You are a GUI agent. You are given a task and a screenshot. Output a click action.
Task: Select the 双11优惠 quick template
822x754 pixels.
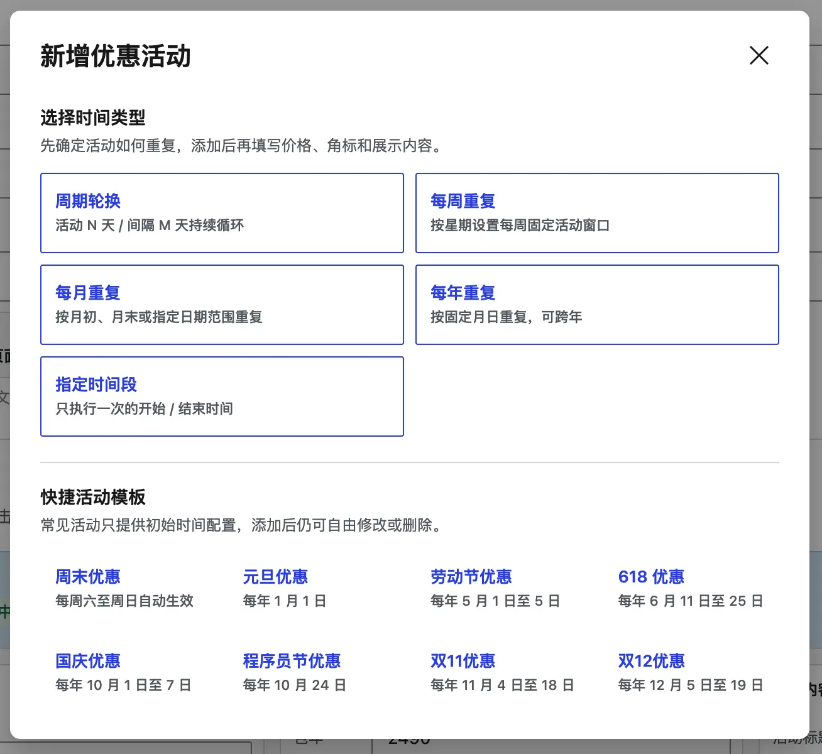pos(503,672)
